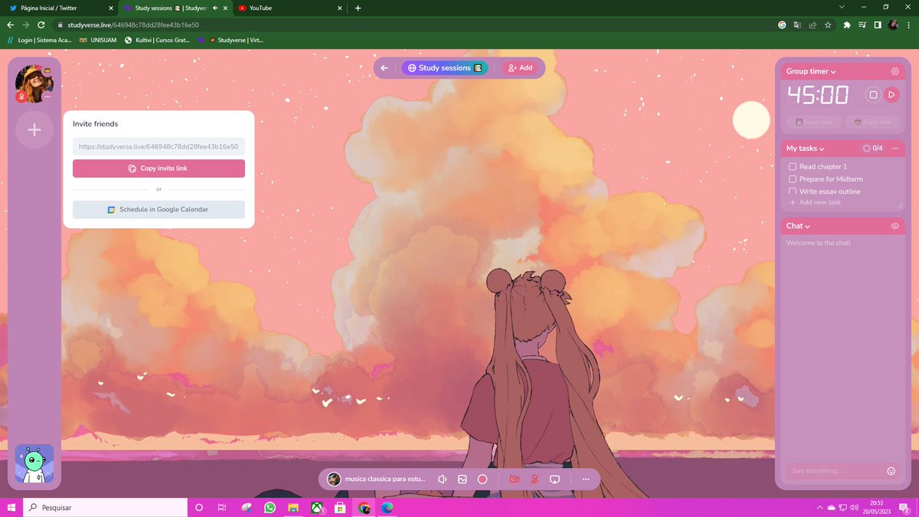
Task: Collapse the My tasks dropdown
Action: 805,148
